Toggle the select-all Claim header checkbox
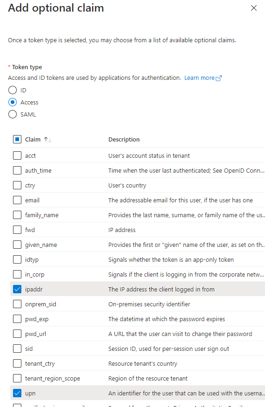 pos(17,139)
